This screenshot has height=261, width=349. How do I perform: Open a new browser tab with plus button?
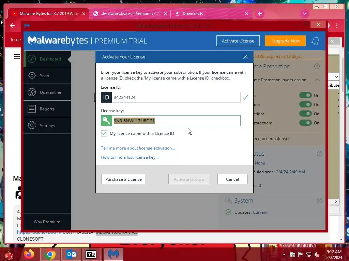point(259,14)
